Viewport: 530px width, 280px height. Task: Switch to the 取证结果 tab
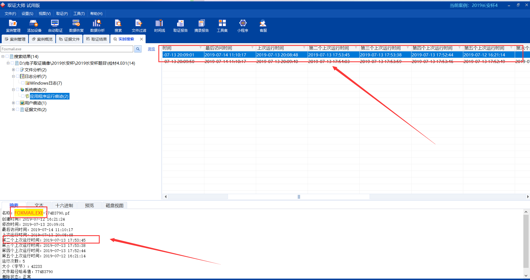[96, 39]
